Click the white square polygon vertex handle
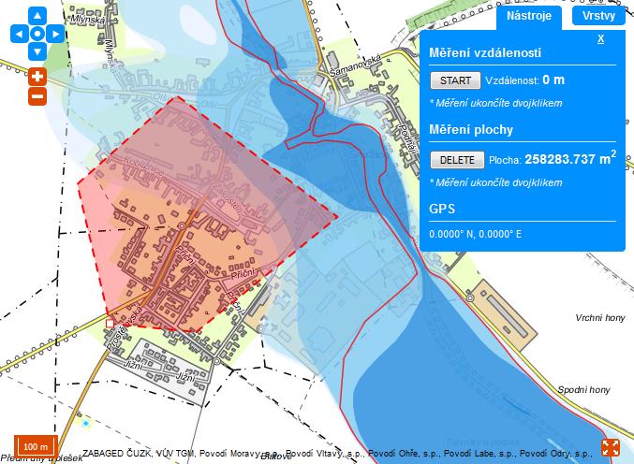Screen dimensions: 634x464 click(111, 322)
